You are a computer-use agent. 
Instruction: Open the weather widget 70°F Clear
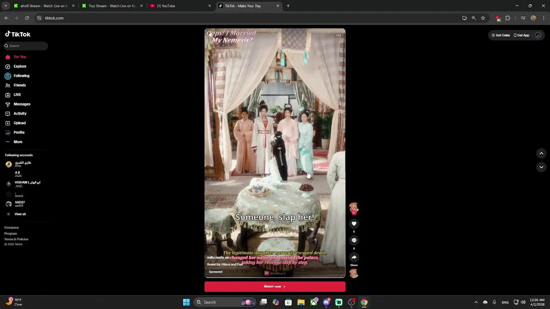coord(14,302)
